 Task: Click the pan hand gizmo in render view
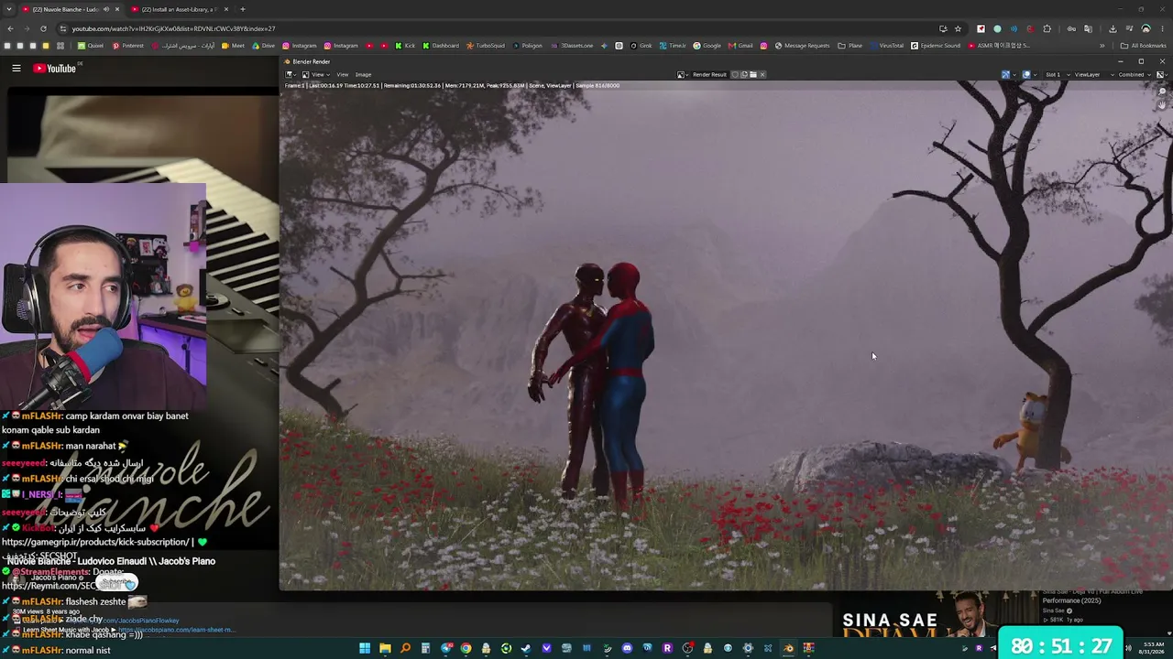(x=1162, y=105)
